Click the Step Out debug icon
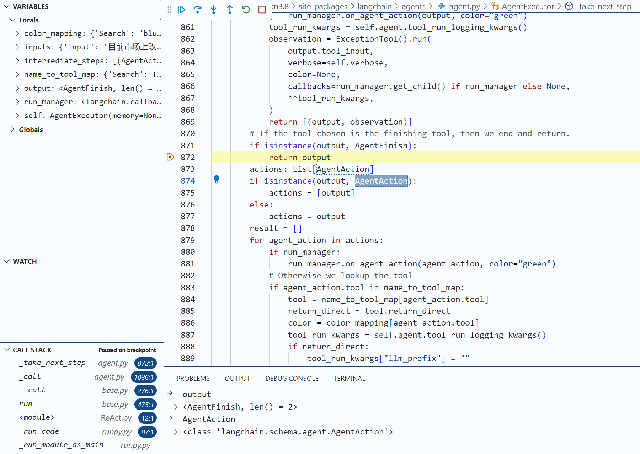The height and width of the screenshot is (454, 640). click(230, 10)
